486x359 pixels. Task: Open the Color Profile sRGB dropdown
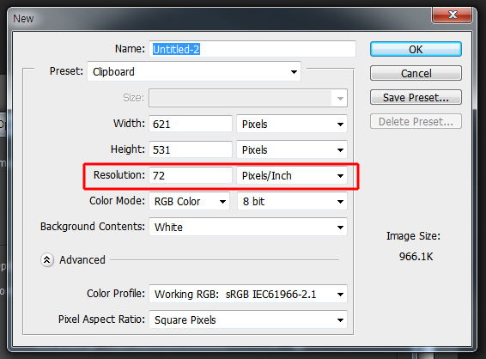(248, 294)
